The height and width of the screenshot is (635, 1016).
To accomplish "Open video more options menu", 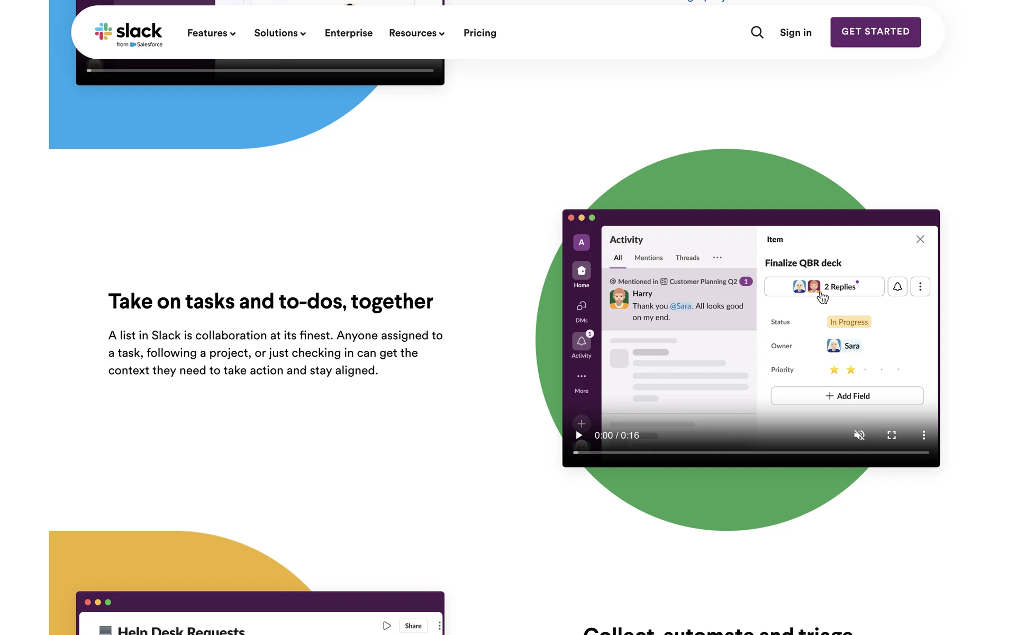I will [x=923, y=435].
